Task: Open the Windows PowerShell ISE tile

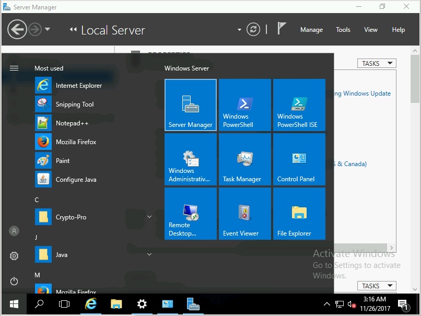Action: point(299,105)
